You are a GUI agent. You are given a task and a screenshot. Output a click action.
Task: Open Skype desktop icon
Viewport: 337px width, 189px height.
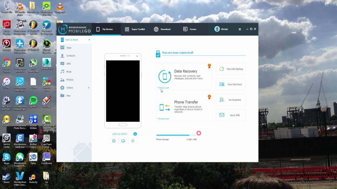7,159
